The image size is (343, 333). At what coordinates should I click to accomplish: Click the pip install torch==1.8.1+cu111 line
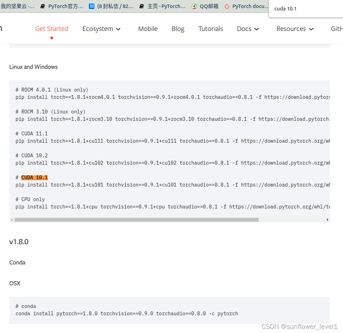173,141
